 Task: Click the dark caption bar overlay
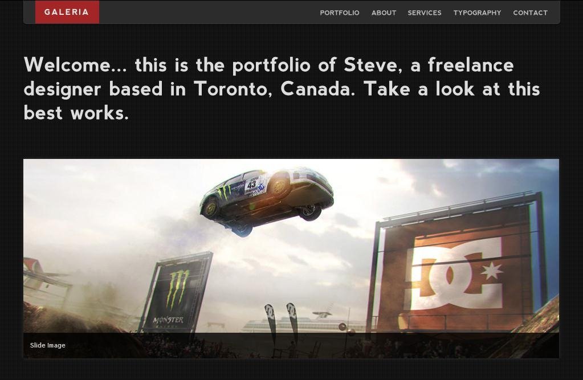pyautogui.click(x=291, y=345)
